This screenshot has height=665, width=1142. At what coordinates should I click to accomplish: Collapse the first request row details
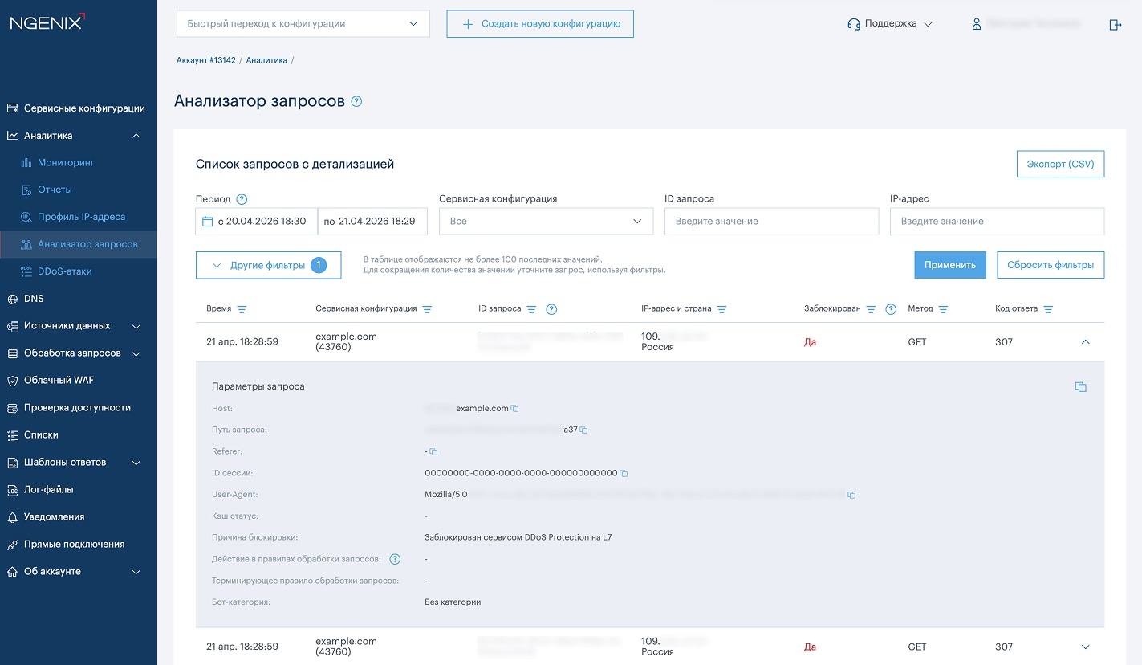coord(1085,342)
